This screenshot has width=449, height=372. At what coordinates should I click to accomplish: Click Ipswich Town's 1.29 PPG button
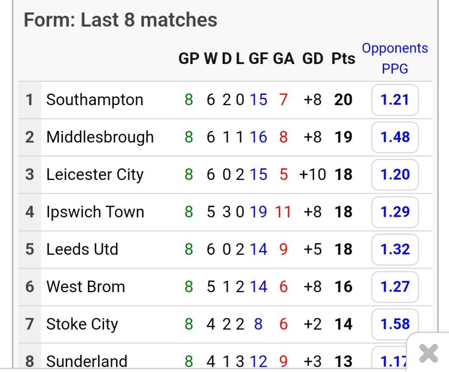394,212
